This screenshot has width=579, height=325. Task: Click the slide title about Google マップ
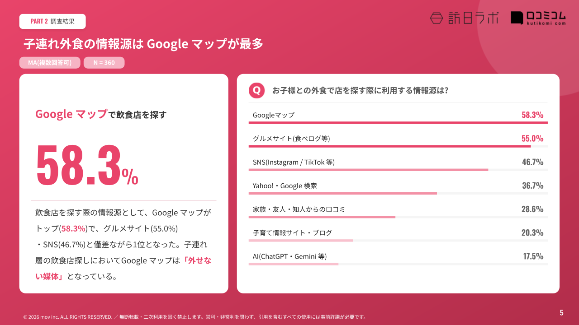click(x=143, y=44)
